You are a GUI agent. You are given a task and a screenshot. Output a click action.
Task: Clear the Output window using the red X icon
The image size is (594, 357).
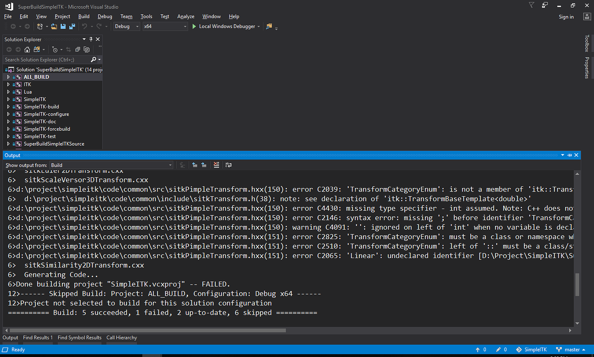(x=216, y=165)
